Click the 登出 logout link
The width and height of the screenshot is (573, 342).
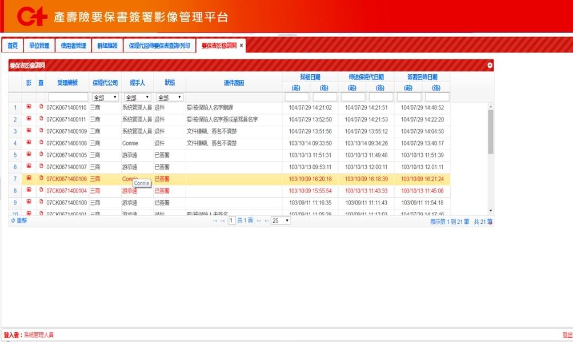567,335
